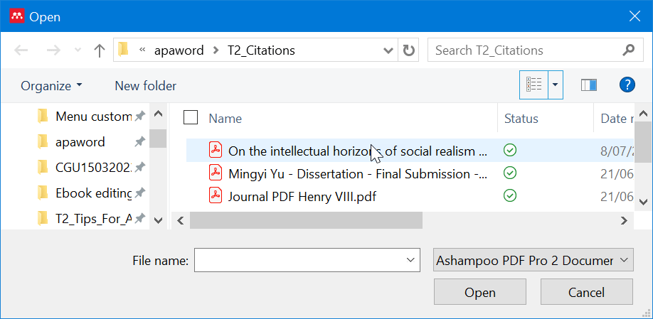Click the Mendeley logo in title bar

[16, 16]
